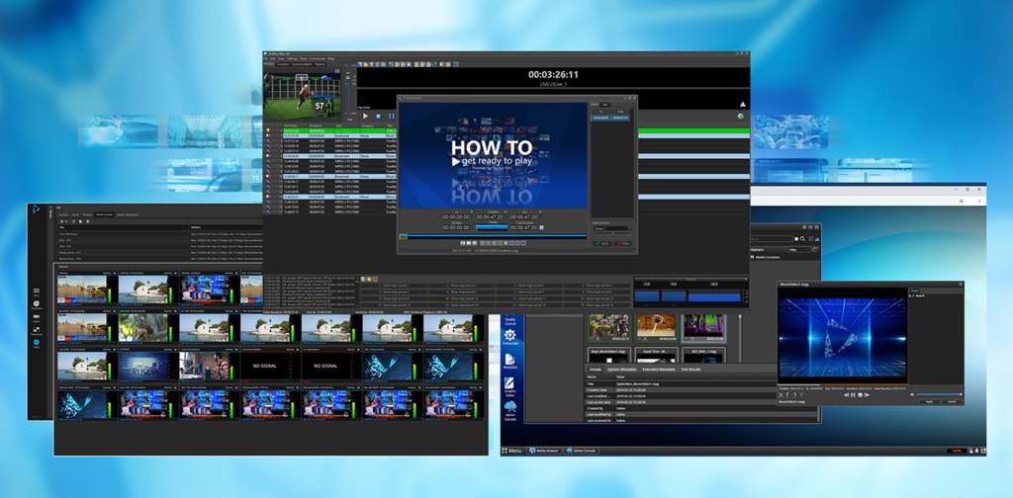Toggle the Zone 0 checkbox in player
This screenshot has width=1013, height=498.
[x=910, y=295]
